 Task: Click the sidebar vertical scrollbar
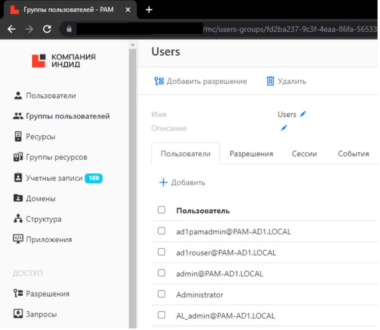coord(133,185)
